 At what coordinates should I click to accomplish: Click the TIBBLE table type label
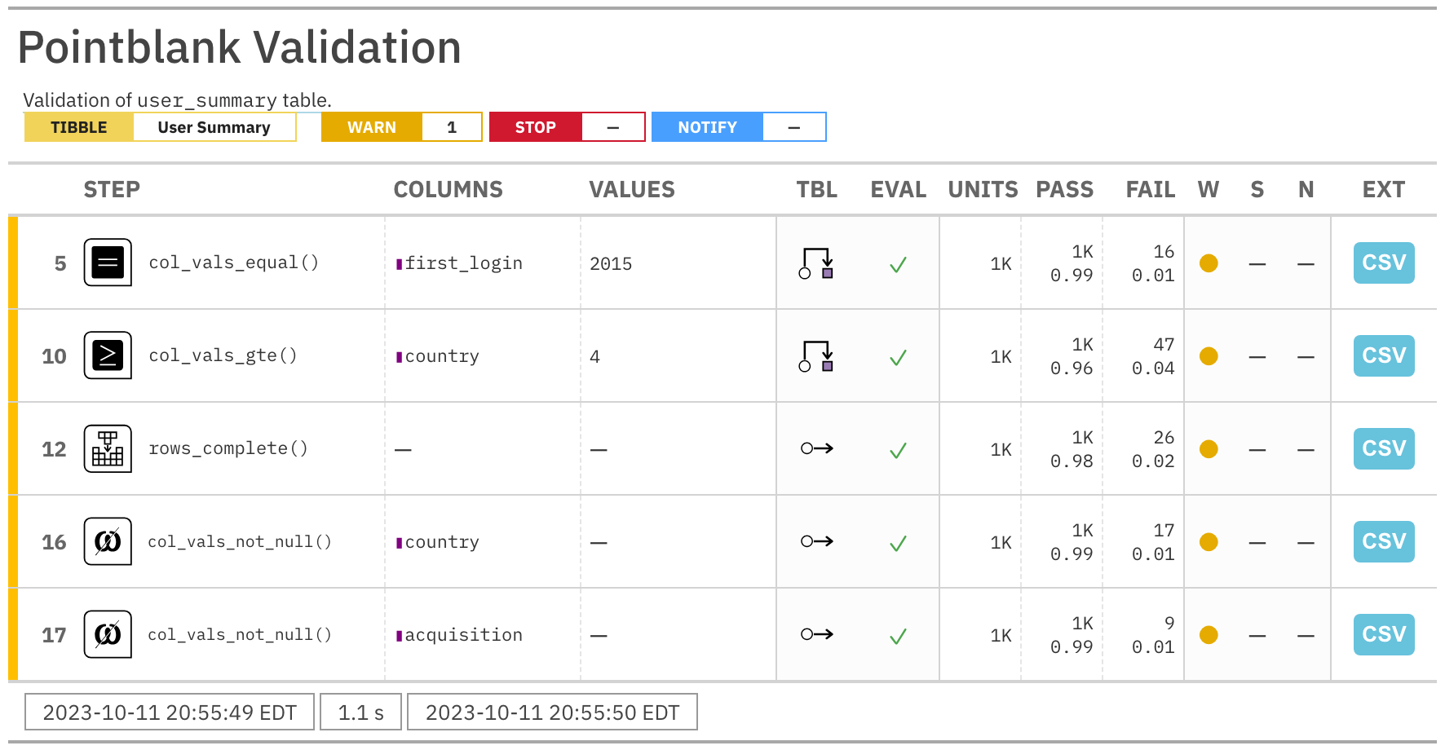coord(79,127)
